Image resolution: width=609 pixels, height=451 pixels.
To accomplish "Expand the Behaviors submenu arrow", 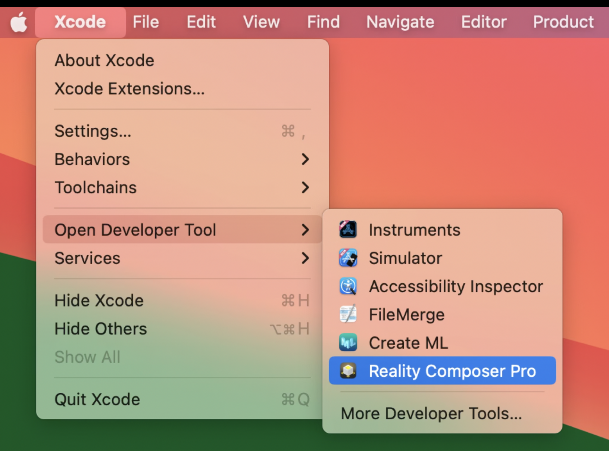I will point(305,159).
